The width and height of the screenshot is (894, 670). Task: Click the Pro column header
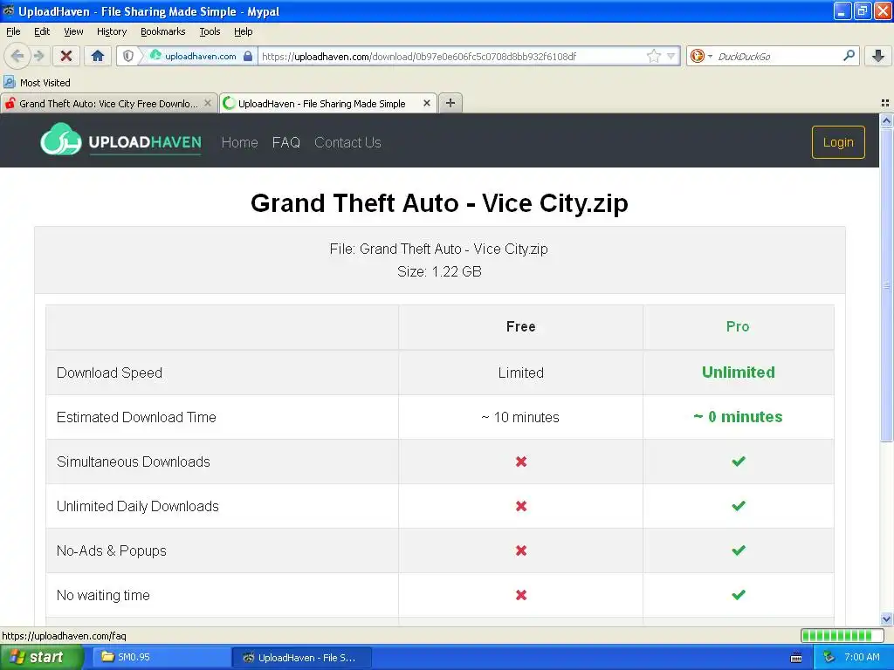point(737,326)
